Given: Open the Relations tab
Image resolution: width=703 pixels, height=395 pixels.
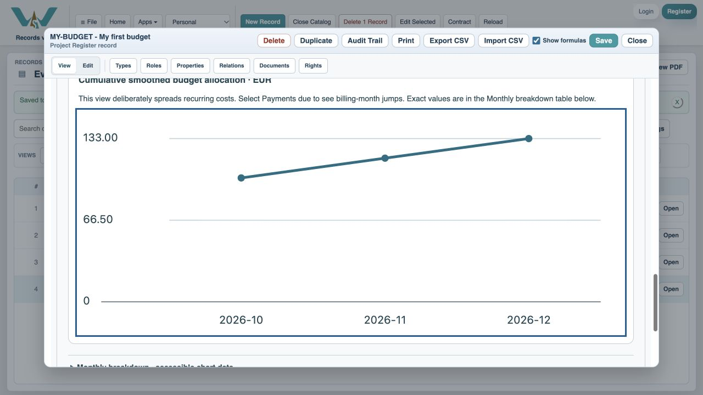Looking at the screenshot, I should pos(232,66).
